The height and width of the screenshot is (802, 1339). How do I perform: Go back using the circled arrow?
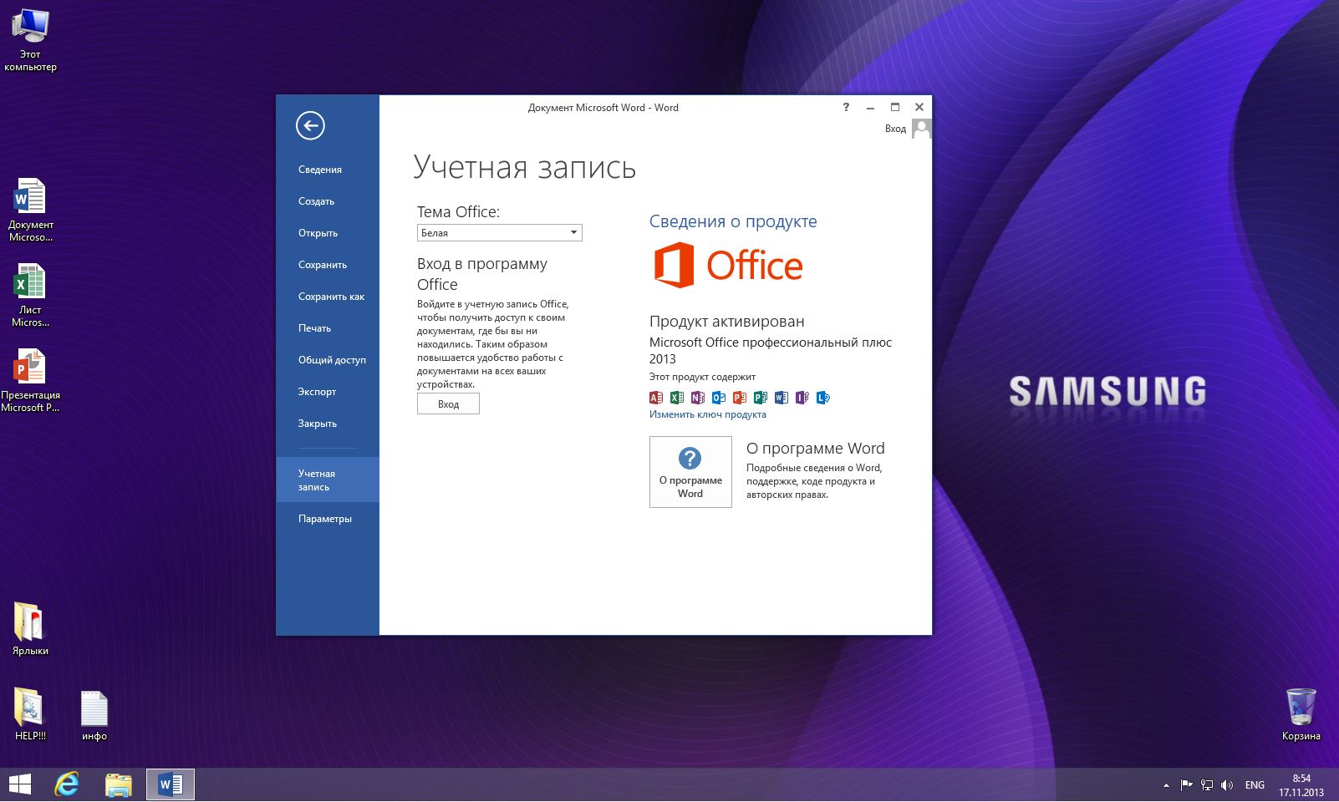(x=310, y=125)
